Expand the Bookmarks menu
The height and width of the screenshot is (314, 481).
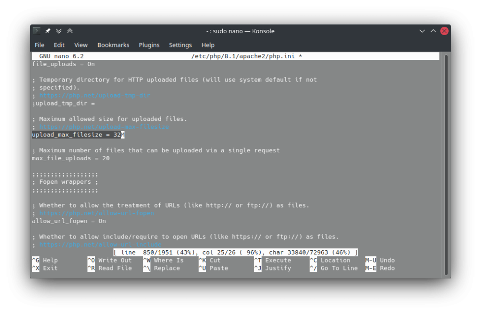pos(113,45)
